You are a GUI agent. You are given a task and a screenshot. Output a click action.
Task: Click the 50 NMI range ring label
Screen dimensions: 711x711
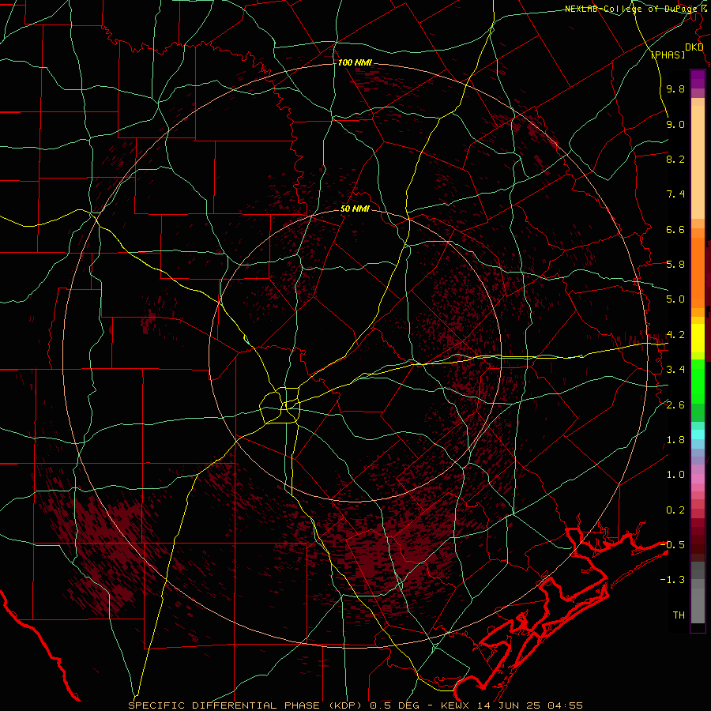pyautogui.click(x=355, y=209)
